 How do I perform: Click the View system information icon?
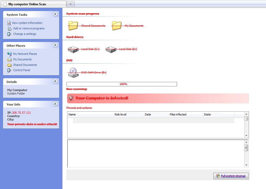(9, 23)
